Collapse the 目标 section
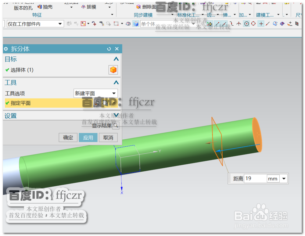305x236 pixels. [116, 59]
